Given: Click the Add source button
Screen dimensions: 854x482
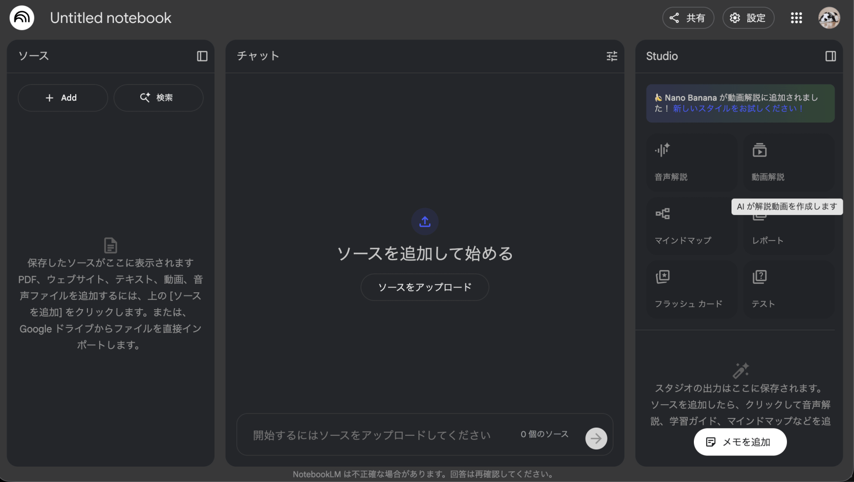Looking at the screenshot, I should (63, 98).
